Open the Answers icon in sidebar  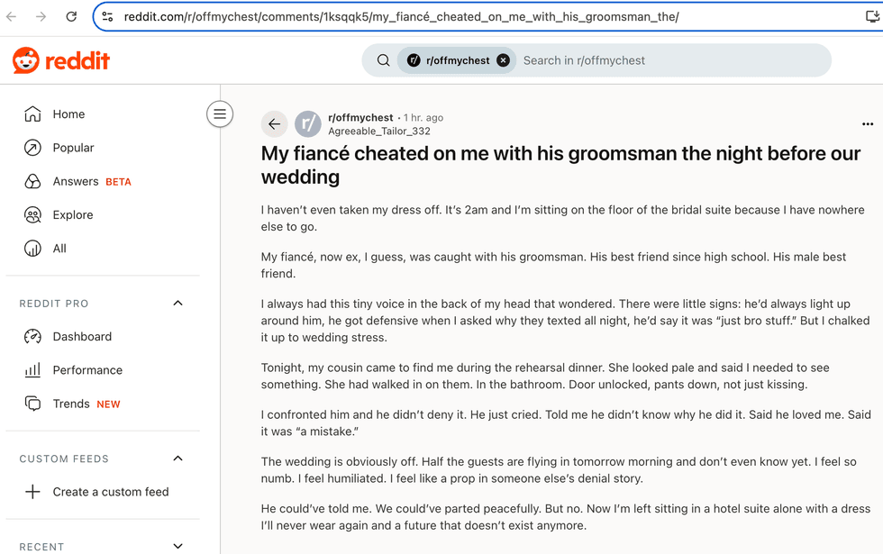pos(32,181)
